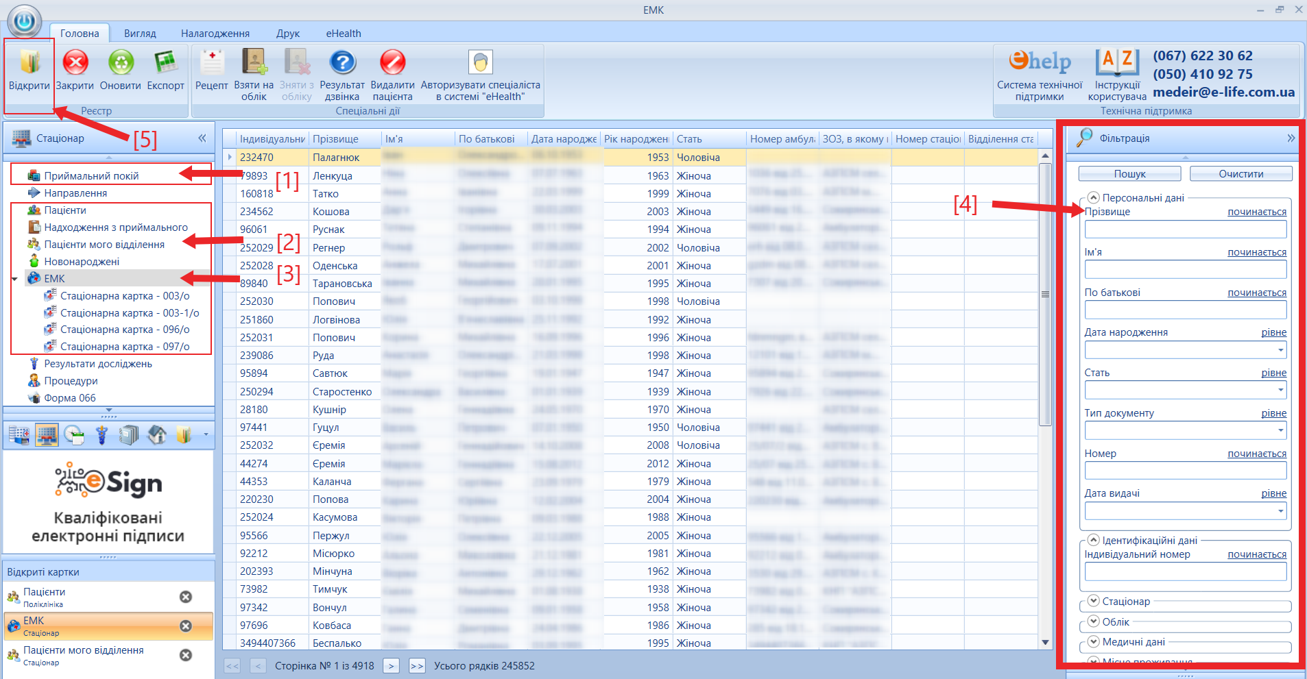Export data via Експорт icon
The width and height of the screenshot is (1307, 679).
165,62
